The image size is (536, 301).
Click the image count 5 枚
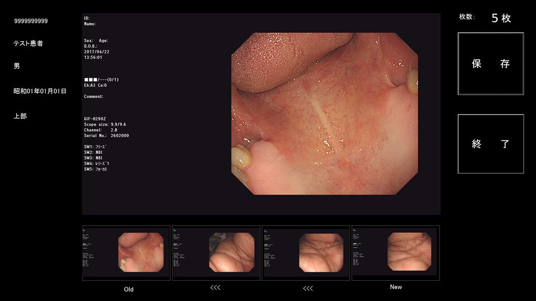tap(501, 18)
